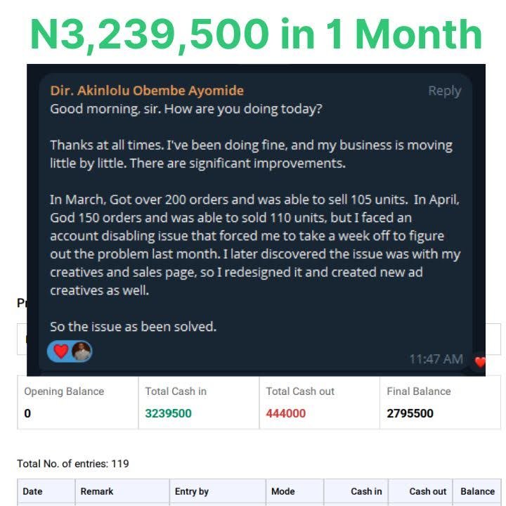The height and width of the screenshot is (506, 506).
Task: Click the green Total Cash in amount 3239500
Action: [x=168, y=413]
